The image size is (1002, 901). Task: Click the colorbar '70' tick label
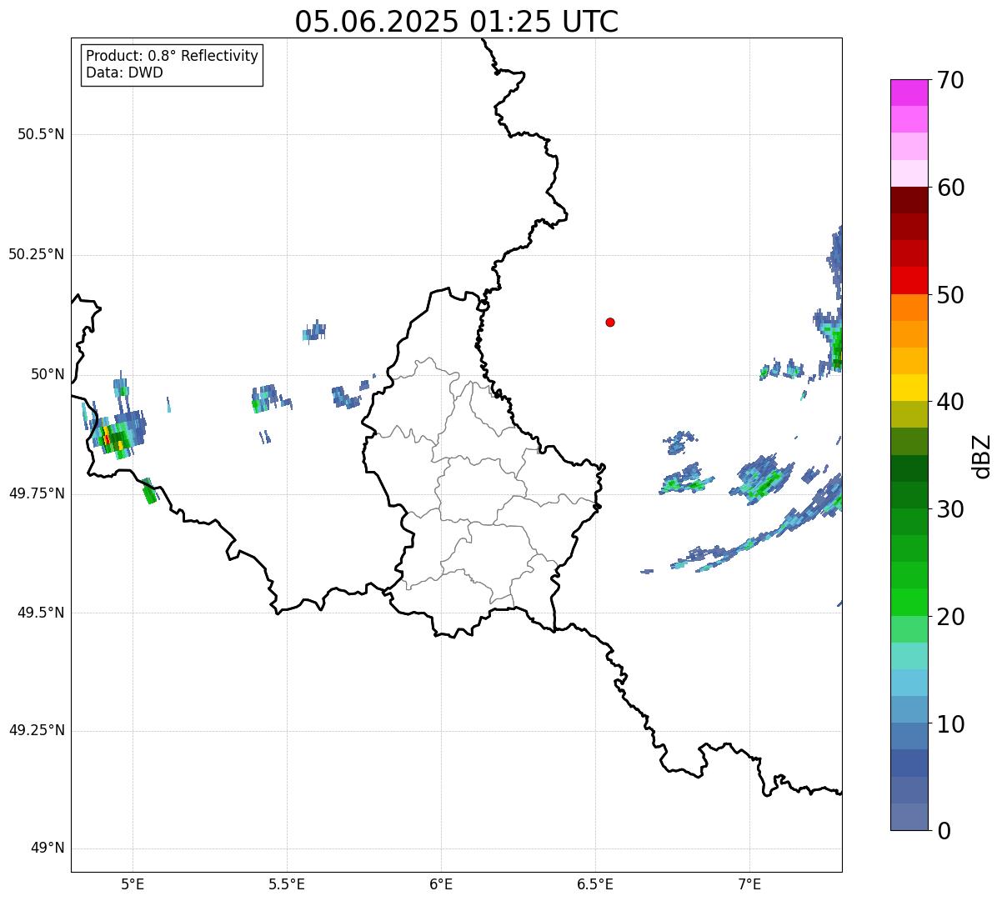[x=951, y=80]
